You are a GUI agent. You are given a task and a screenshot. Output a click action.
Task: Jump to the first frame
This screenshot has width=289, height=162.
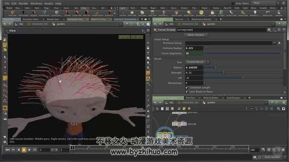(8, 150)
